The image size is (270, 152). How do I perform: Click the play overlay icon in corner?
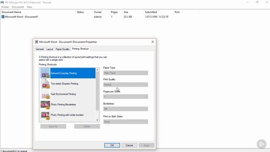click(x=262, y=144)
